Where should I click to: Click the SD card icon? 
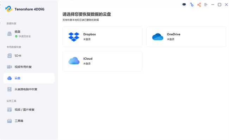coord(10,56)
